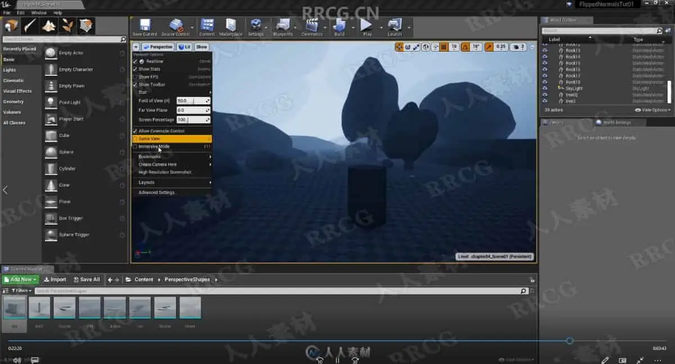Open camera speed setting in viewport
The height and width of the screenshot is (364, 675).
click(x=518, y=47)
